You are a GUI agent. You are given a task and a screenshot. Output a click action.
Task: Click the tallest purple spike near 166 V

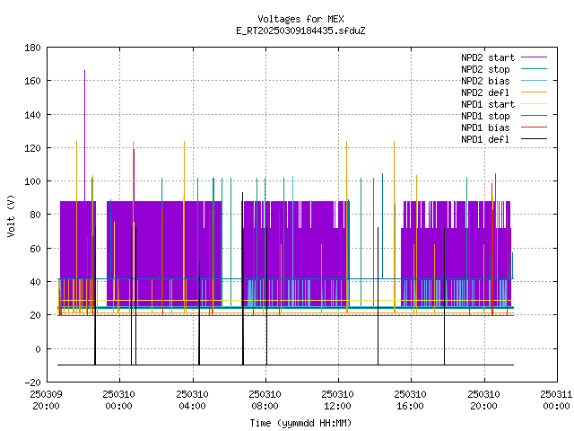85,136
